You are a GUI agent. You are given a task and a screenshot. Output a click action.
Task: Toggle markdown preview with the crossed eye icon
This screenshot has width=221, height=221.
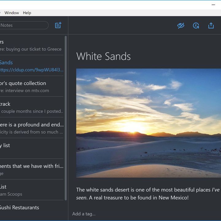coord(181,26)
